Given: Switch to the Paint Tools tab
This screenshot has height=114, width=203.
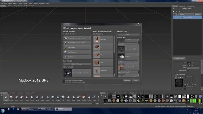Looking at the screenshot, I should click(x=12, y=93).
